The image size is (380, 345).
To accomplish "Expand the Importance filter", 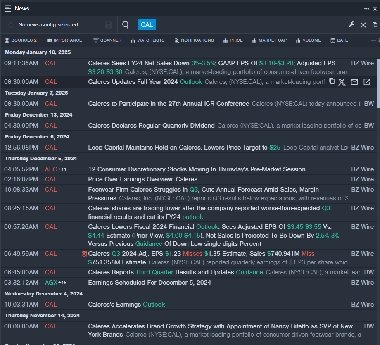I will pos(64,40).
